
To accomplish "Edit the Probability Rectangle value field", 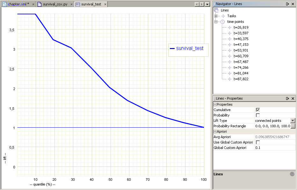I will point(272,126).
